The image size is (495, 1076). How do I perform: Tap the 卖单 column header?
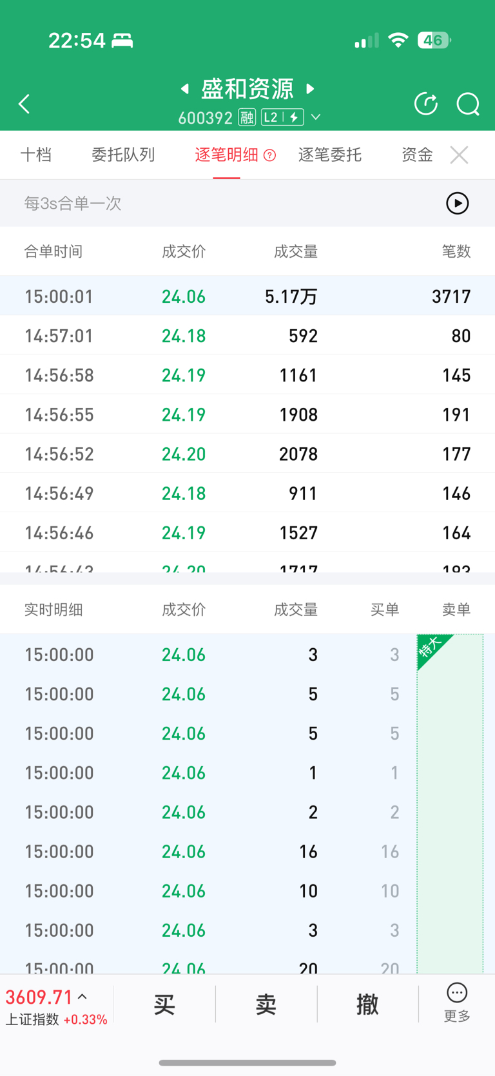pyautogui.click(x=456, y=610)
